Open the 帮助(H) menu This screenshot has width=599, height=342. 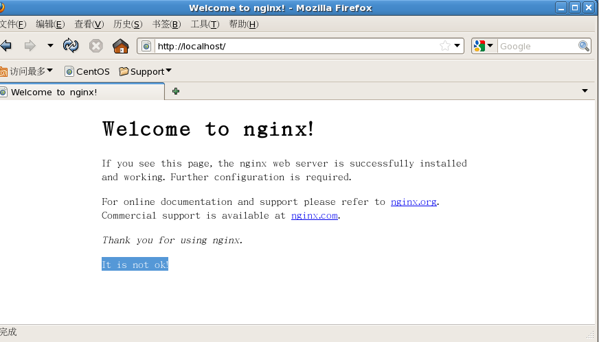(x=244, y=25)
